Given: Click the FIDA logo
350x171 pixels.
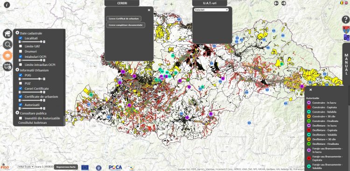Looking at the screenshot, I should tap(5, 167).
